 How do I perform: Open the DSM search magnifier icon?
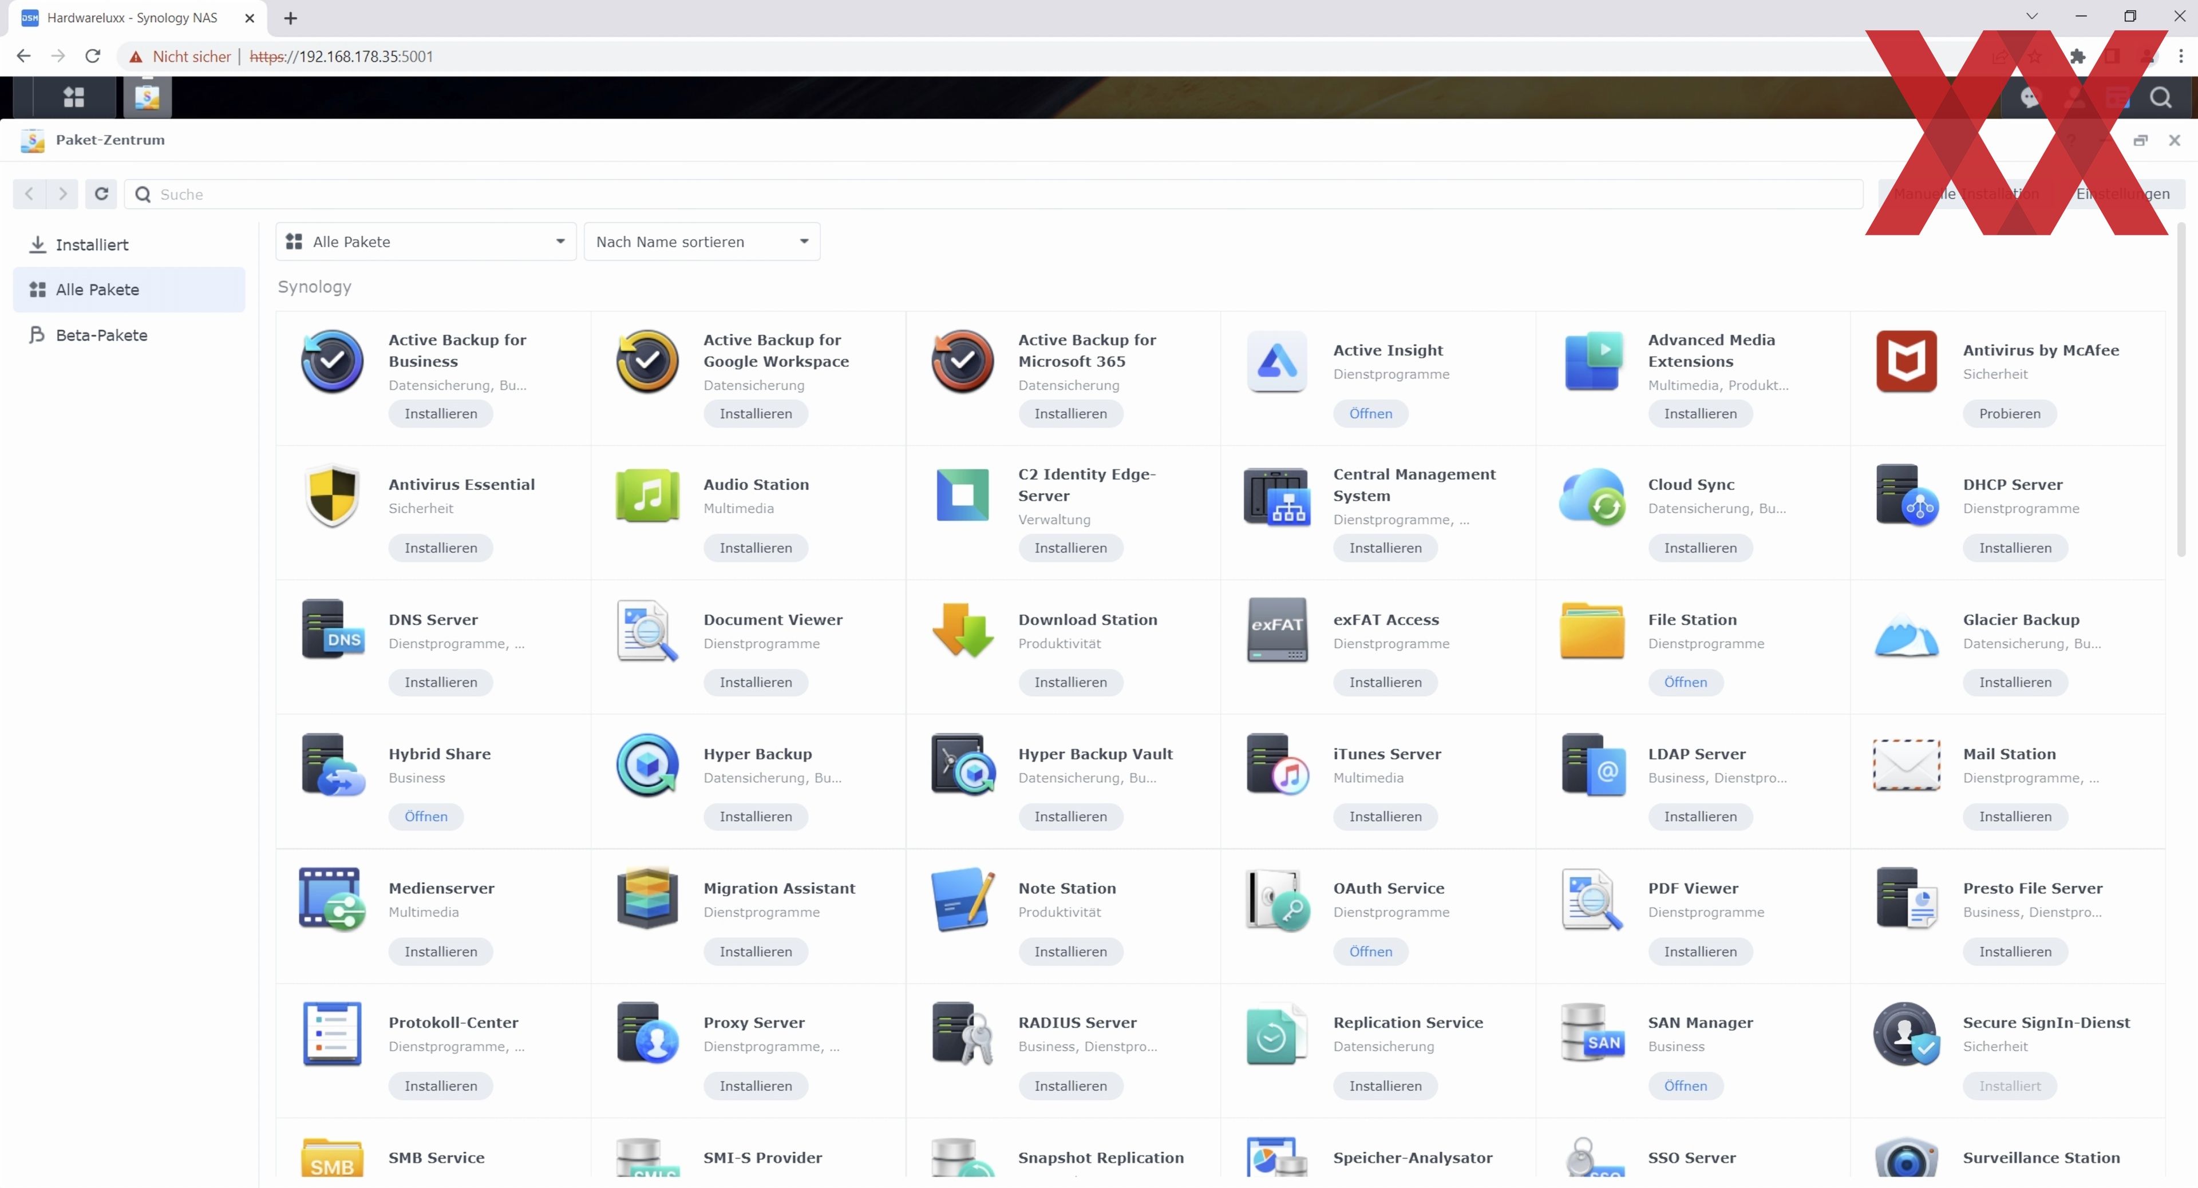[2160, 97]
